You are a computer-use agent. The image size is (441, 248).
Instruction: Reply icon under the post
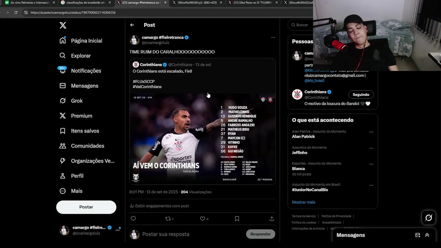(133, 218)
